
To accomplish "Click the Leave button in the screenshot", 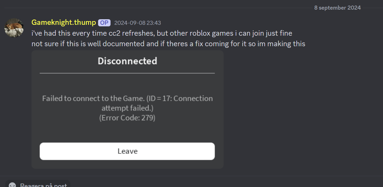I will [127, 151].
